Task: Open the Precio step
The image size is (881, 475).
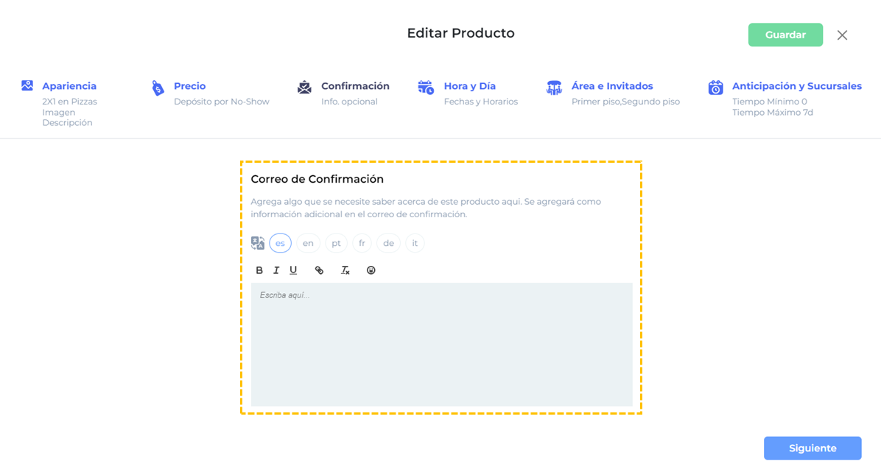Action: tap(189, 86)
